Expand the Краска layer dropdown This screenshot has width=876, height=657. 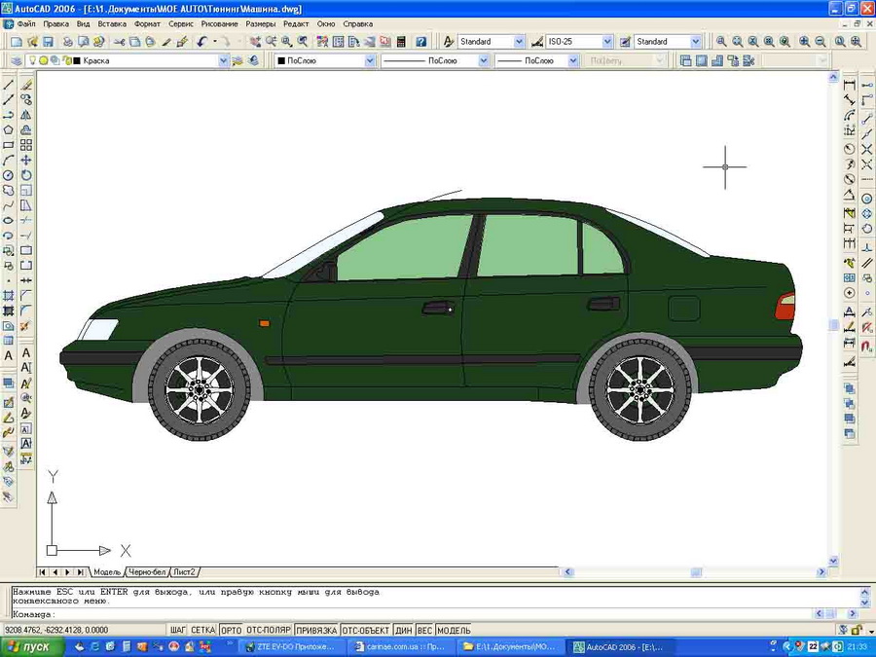223,60
